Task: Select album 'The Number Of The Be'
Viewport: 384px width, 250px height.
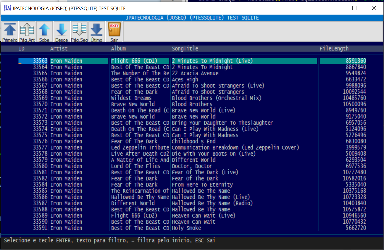Action: (140, 73)
